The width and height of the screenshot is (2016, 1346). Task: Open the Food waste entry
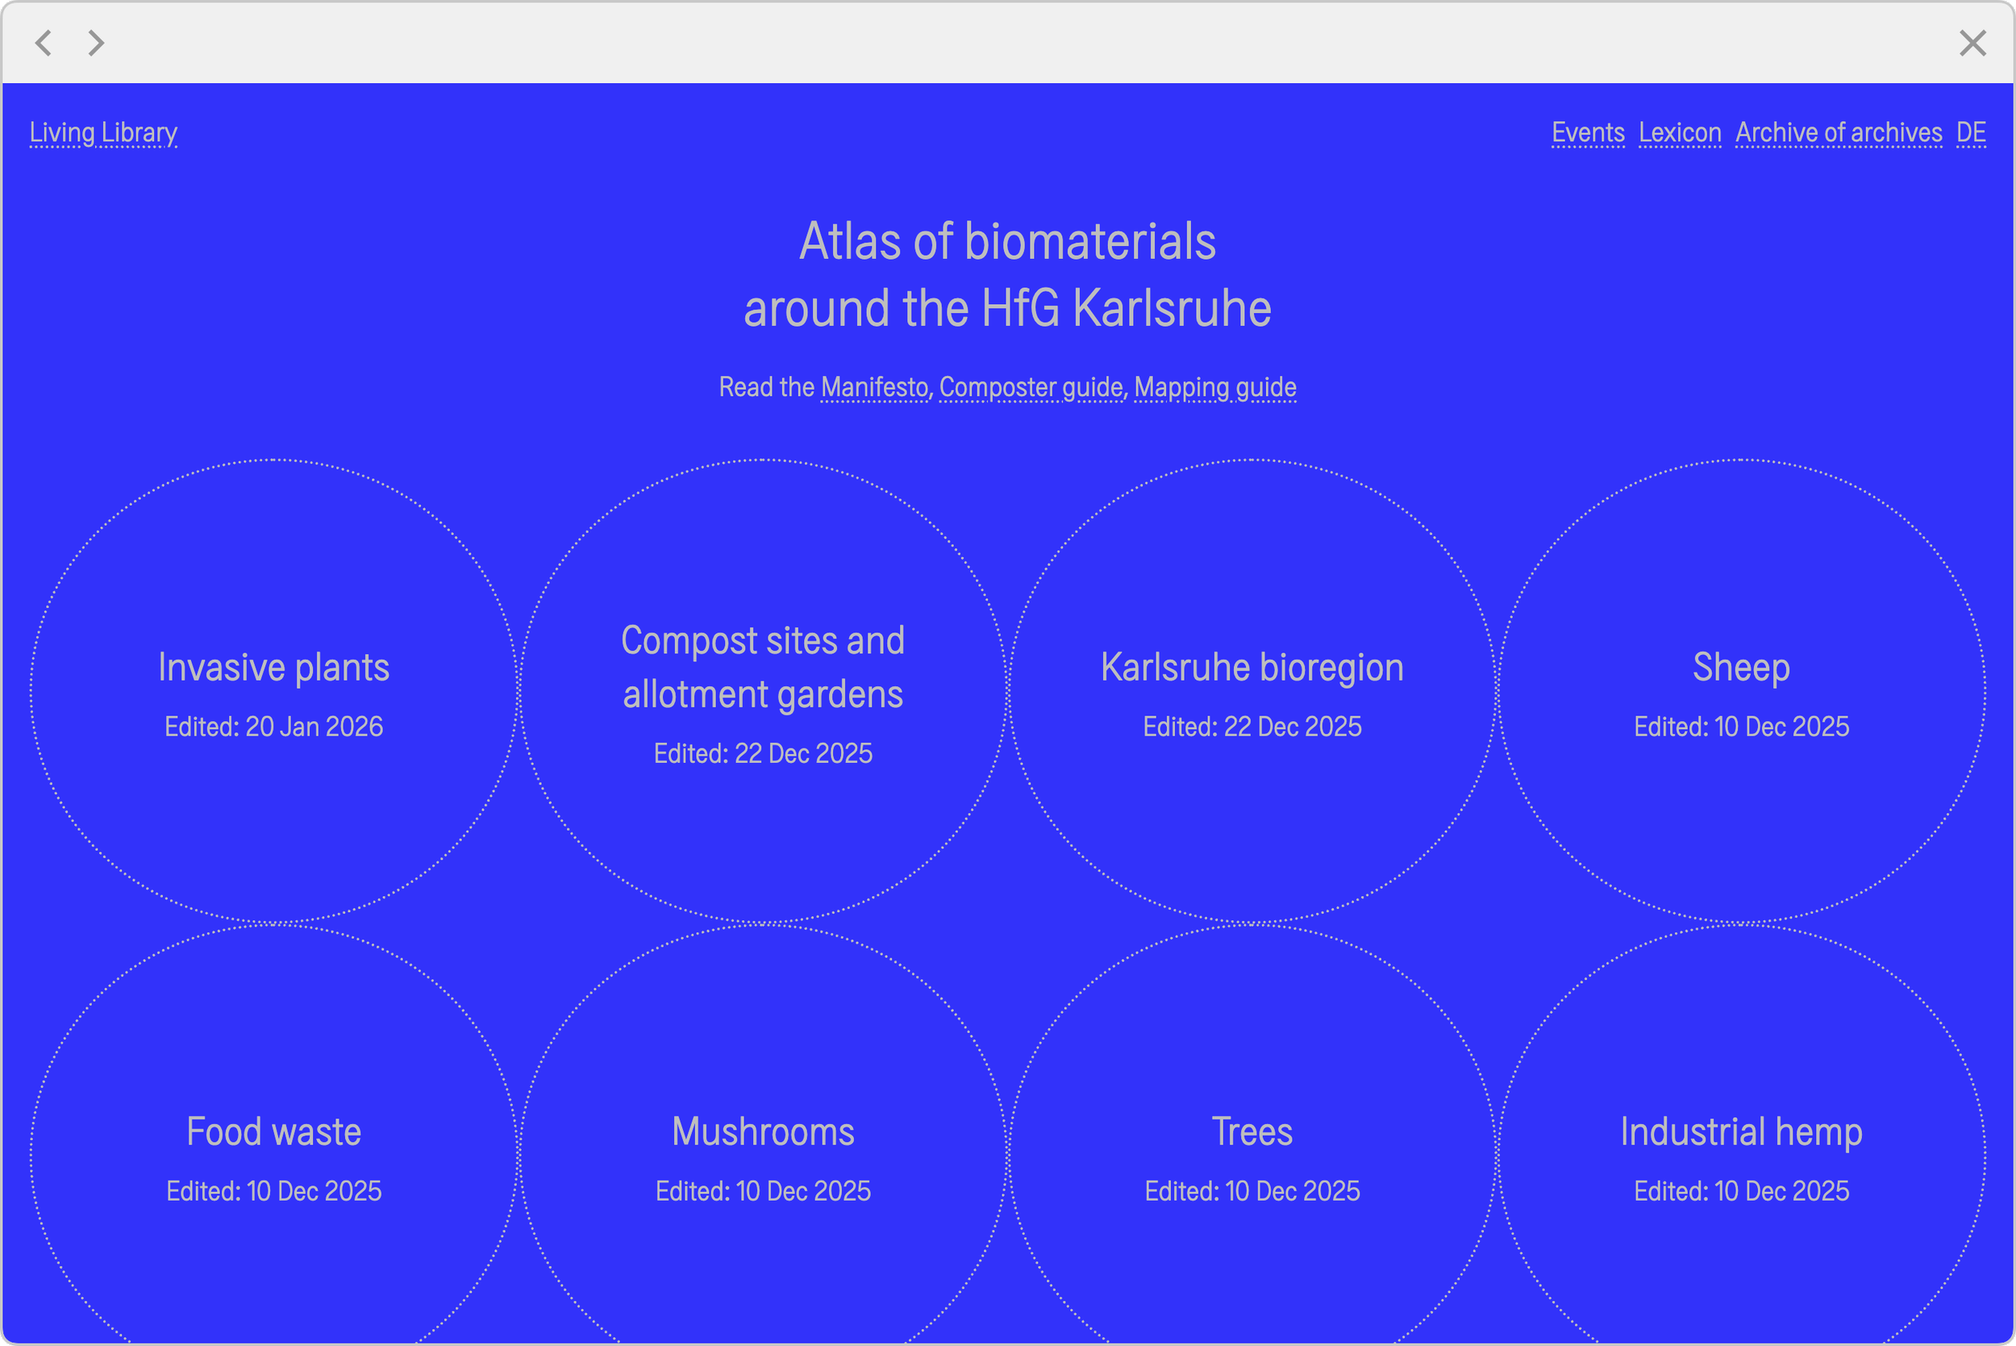(274, 1131)
